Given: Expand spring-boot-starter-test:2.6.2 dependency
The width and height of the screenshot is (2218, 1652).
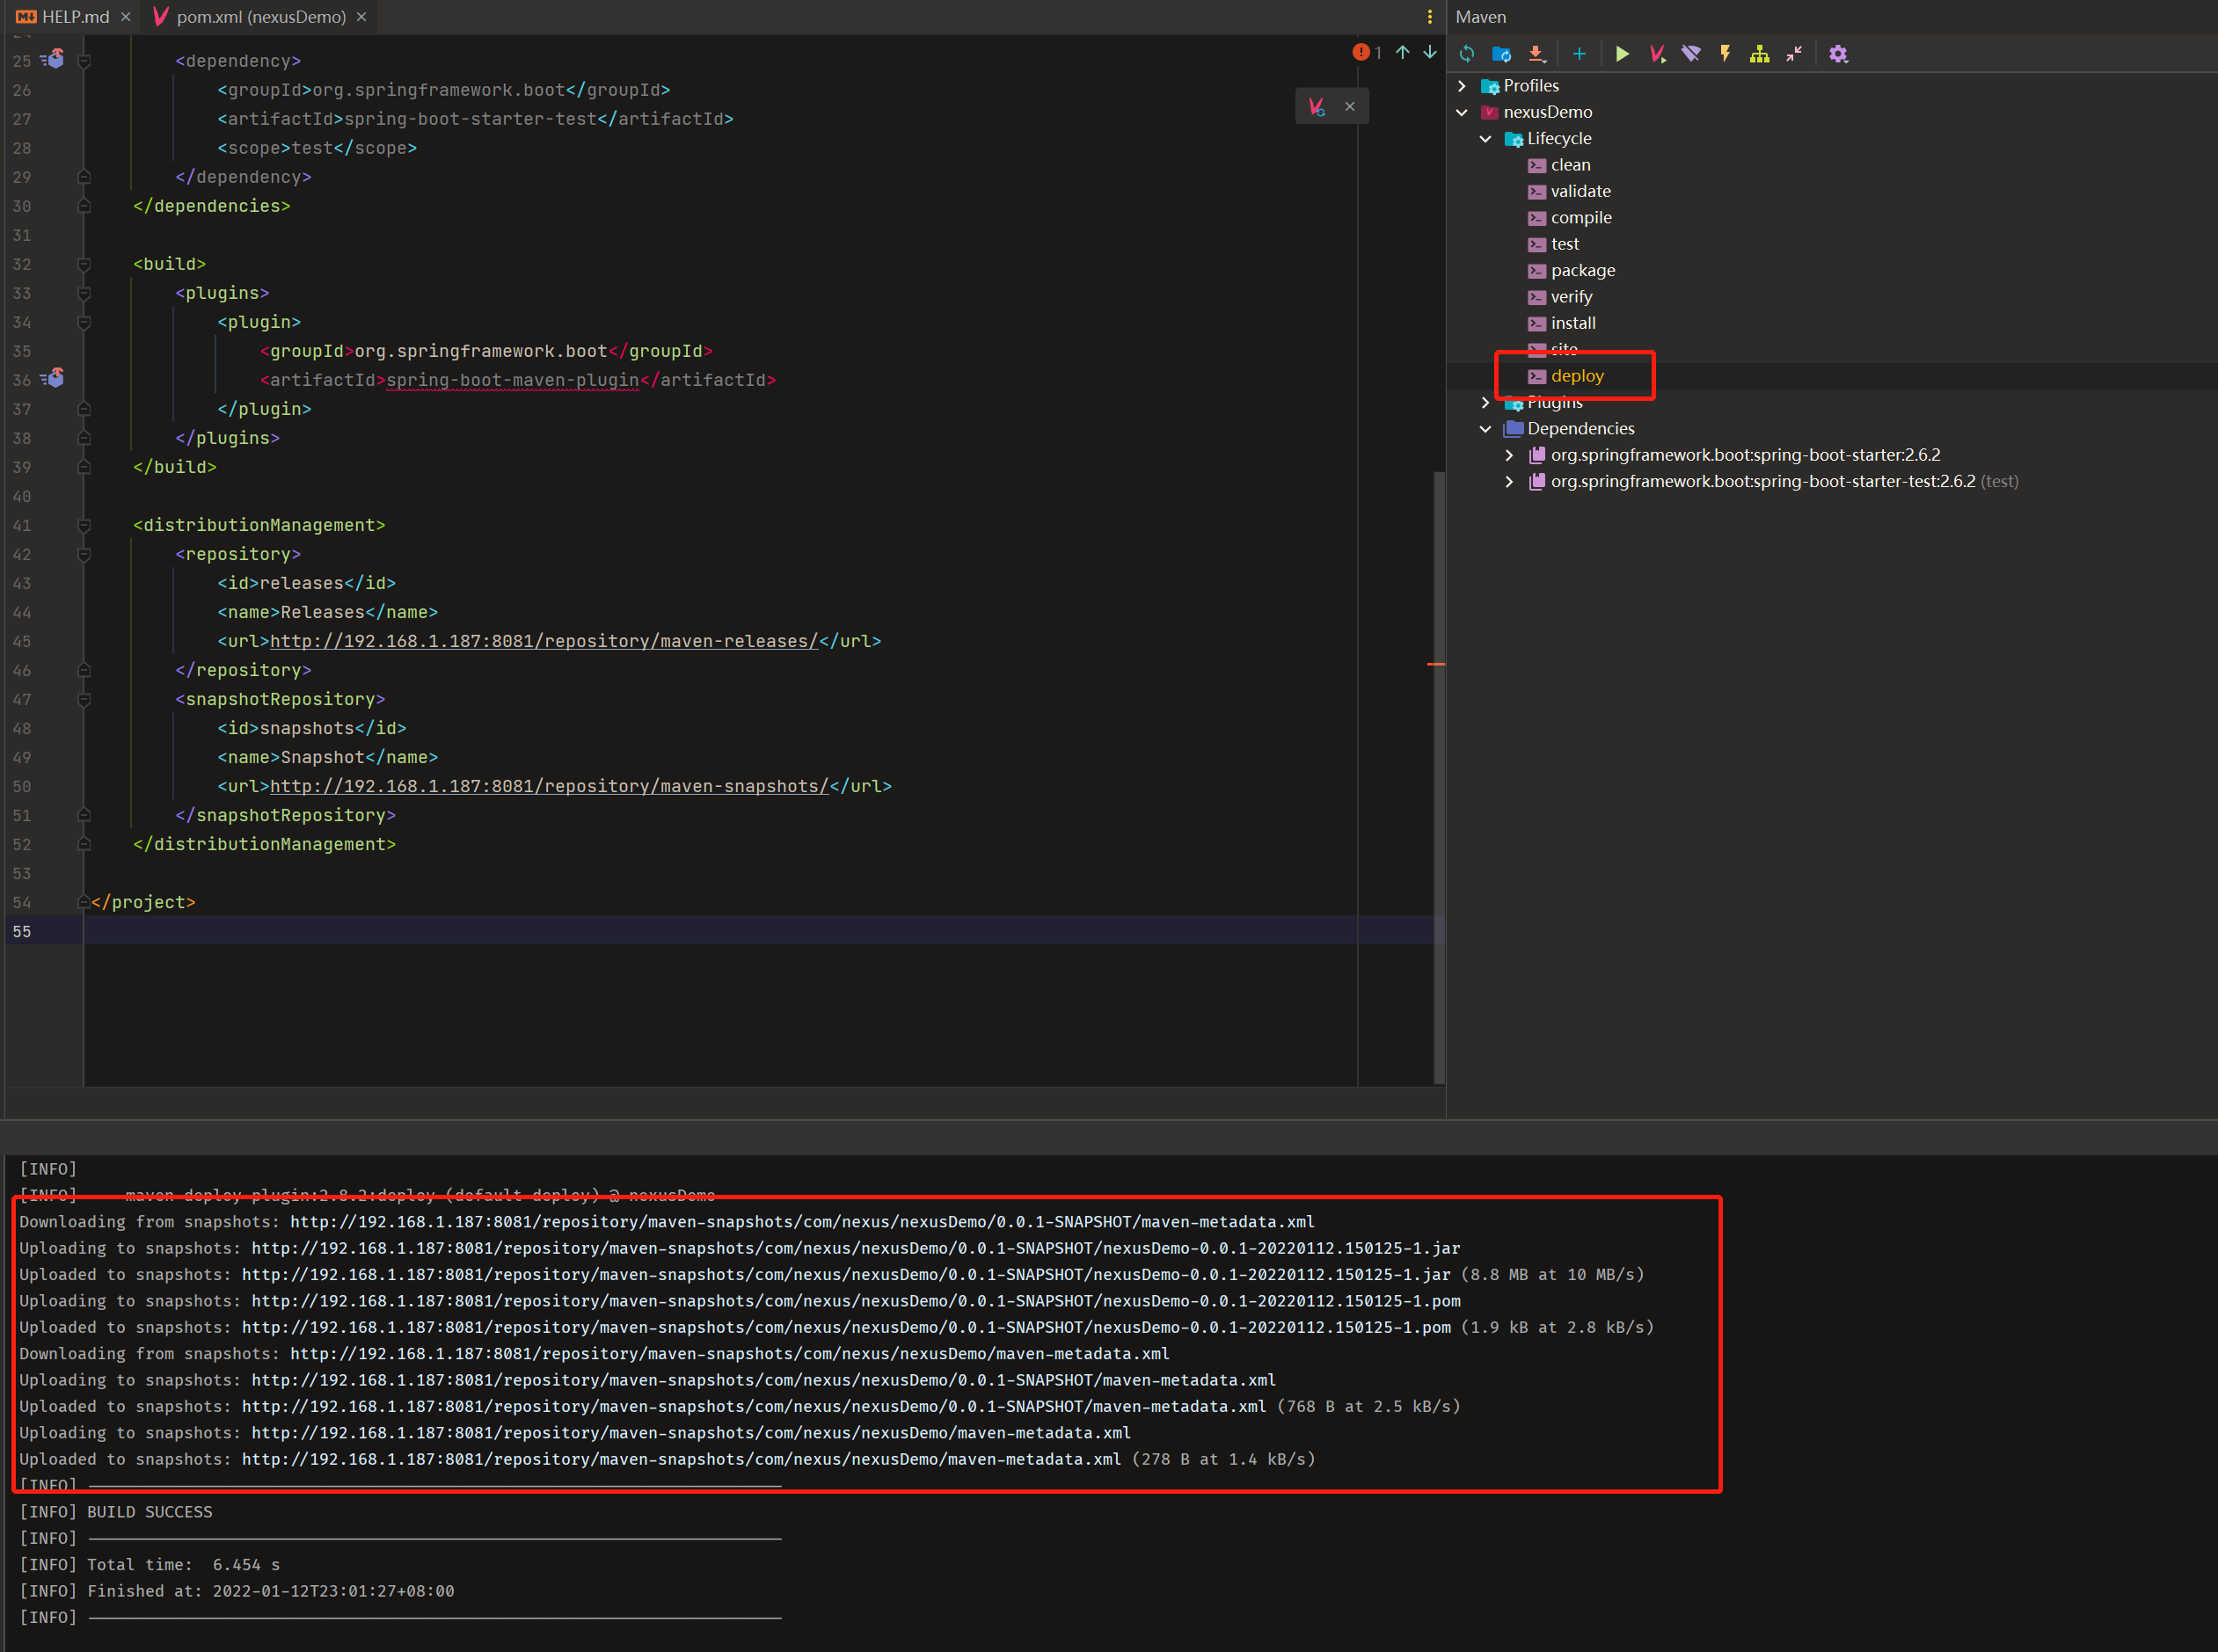Looking at the screenshot, I should click(x=1508, y=481).
